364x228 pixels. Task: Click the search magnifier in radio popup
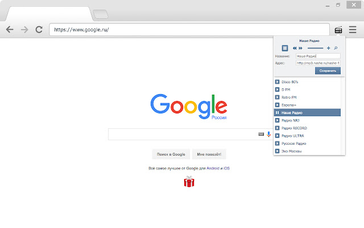pos(336,48)
